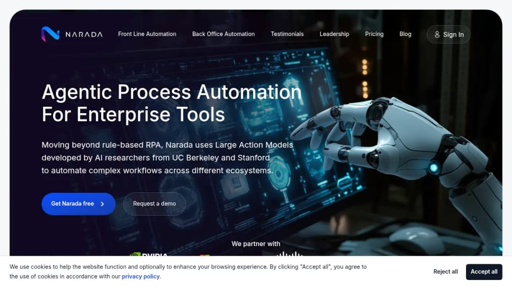This screenshot has width=512, height=288.
Task: Reject all cookies
Action: tap(445, 272)
